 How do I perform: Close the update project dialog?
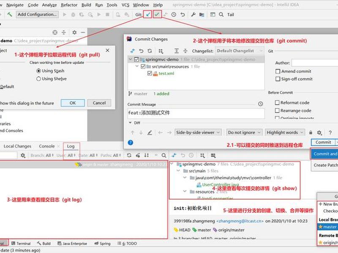(108, 50)
